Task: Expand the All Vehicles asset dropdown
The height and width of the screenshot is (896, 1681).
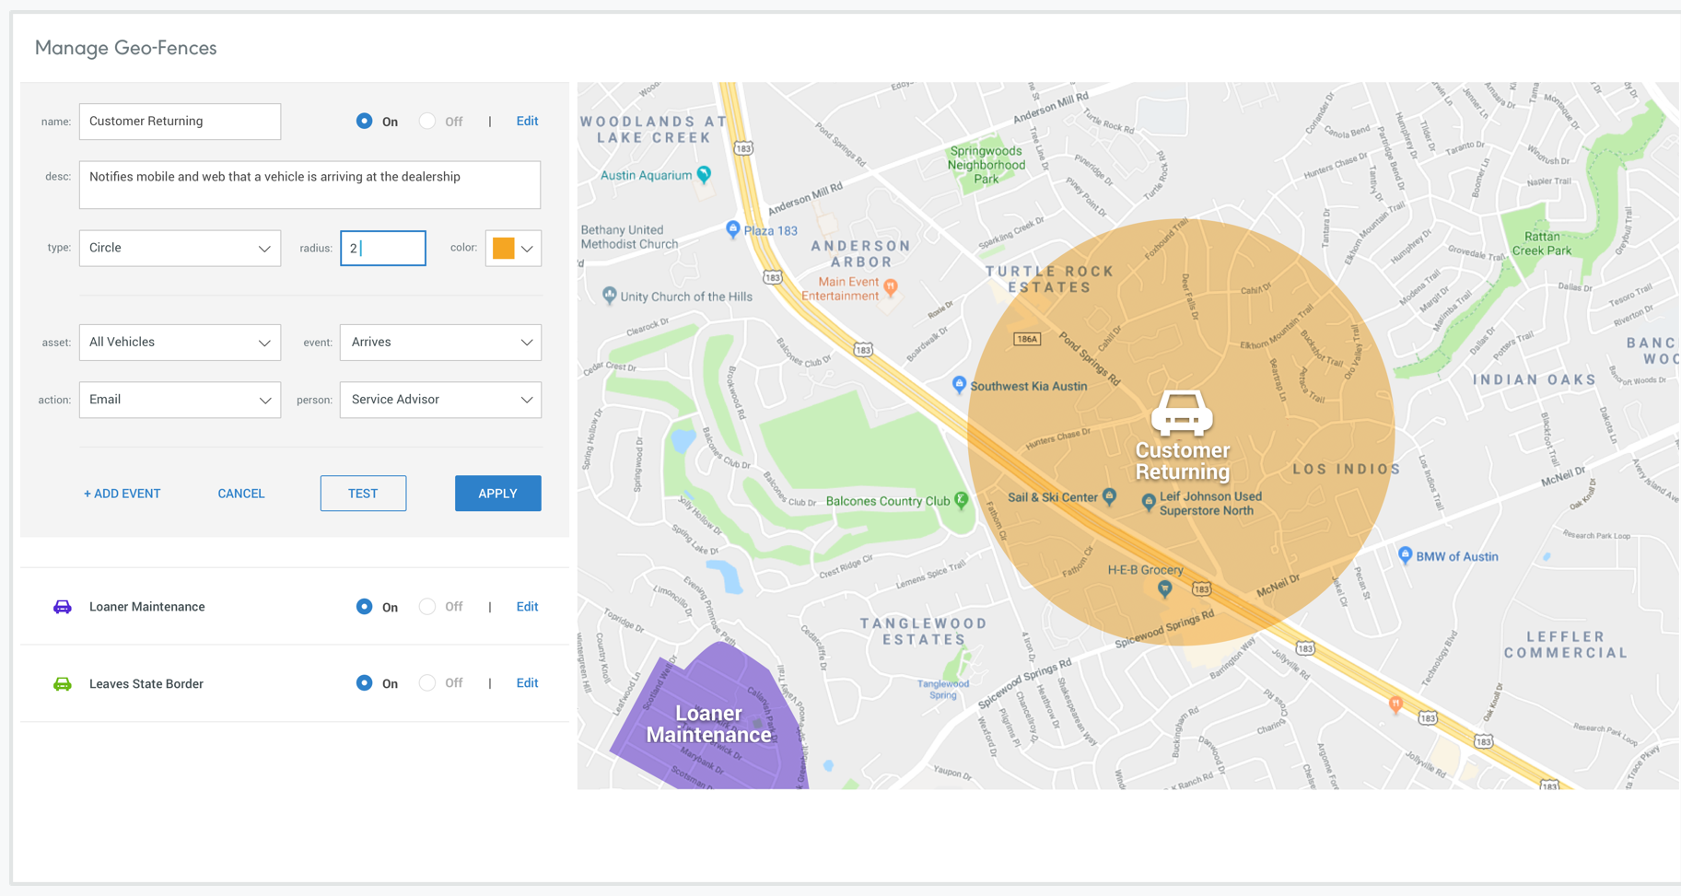Action: click(x=180, y=343)
